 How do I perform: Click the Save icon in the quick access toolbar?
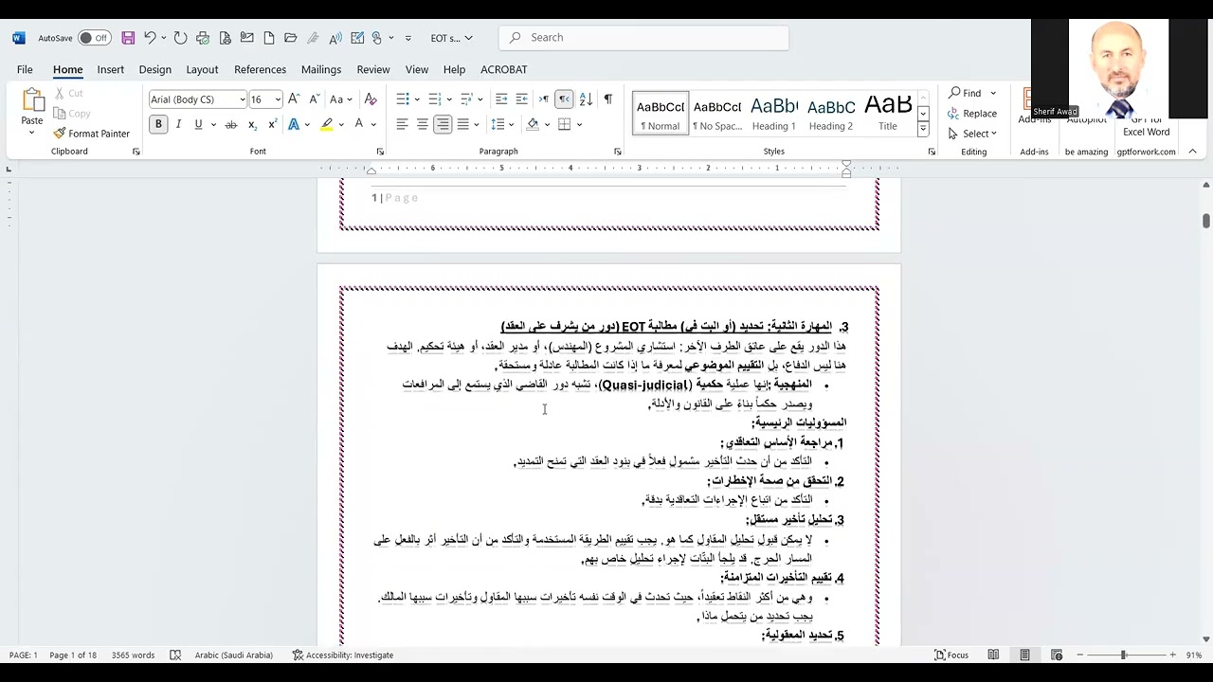[128, 38]
